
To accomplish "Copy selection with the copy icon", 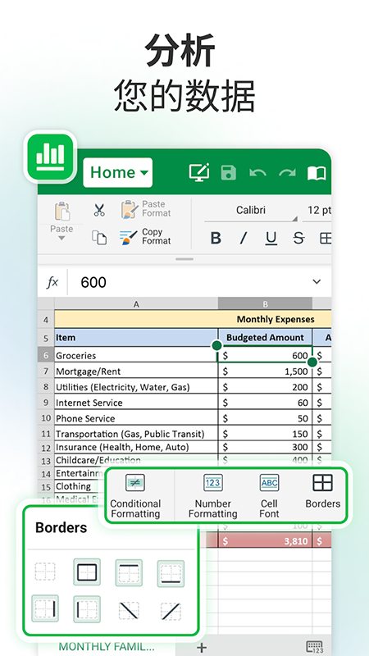I will tap(99, 237).
